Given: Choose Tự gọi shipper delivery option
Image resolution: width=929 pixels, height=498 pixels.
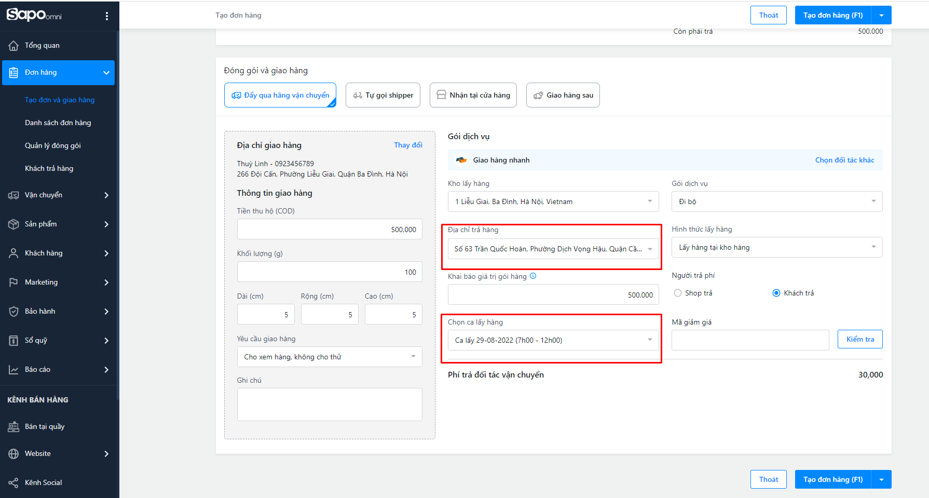Looking at the screenshot, I should click(383, 95).
